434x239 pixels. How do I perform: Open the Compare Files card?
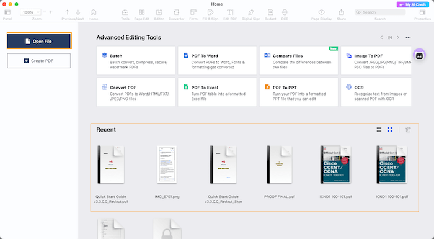click(299, 60)
